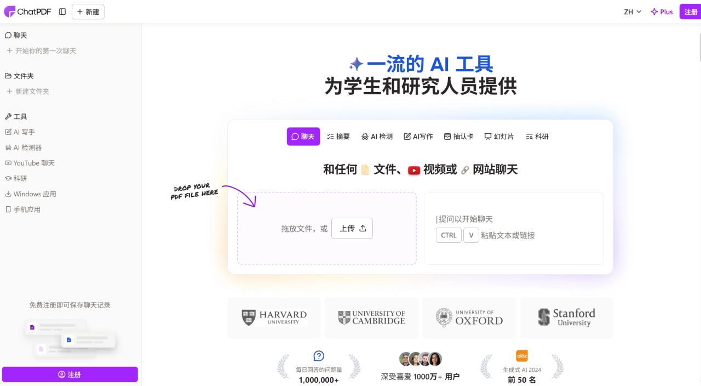Screen dimensions: 701x386
Task: Open AI 写手 tool in sidebar
Action: (x=20, y=132)
